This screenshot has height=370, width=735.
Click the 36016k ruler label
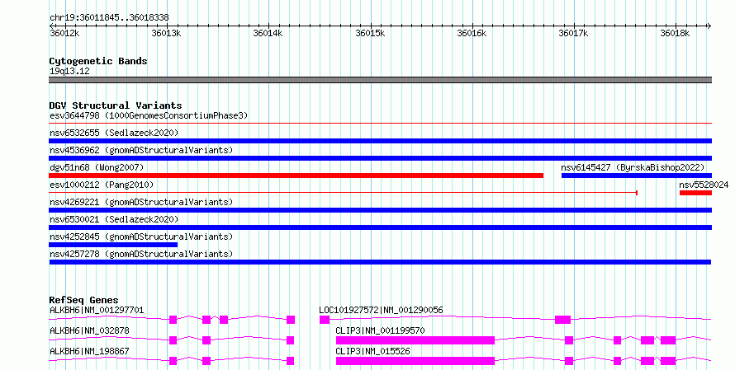coord(472,33)
